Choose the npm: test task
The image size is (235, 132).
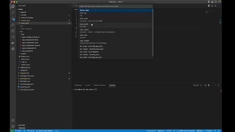[x=115, y=36]
